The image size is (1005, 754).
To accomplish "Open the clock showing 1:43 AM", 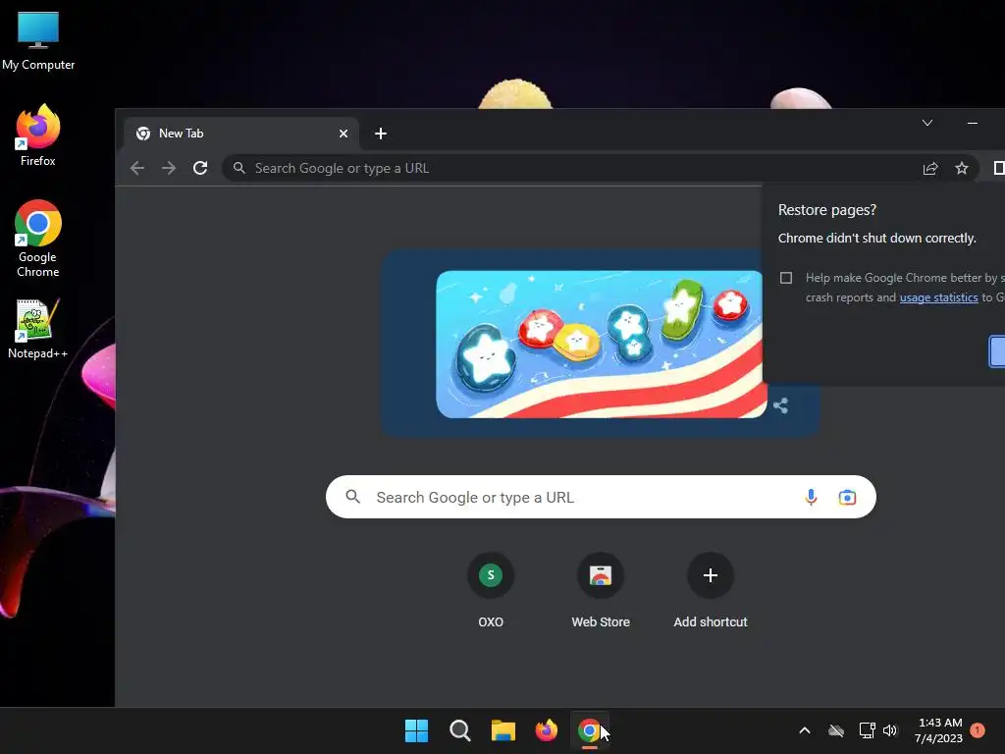I will pyautogui.click(x=938, y=730).
